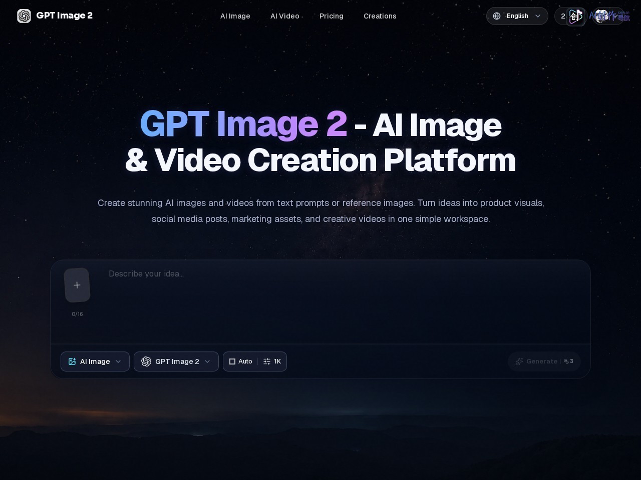Expand the English language dropdown
The width and height of the screenshot is (641, 480).
(x=517, y=16)
